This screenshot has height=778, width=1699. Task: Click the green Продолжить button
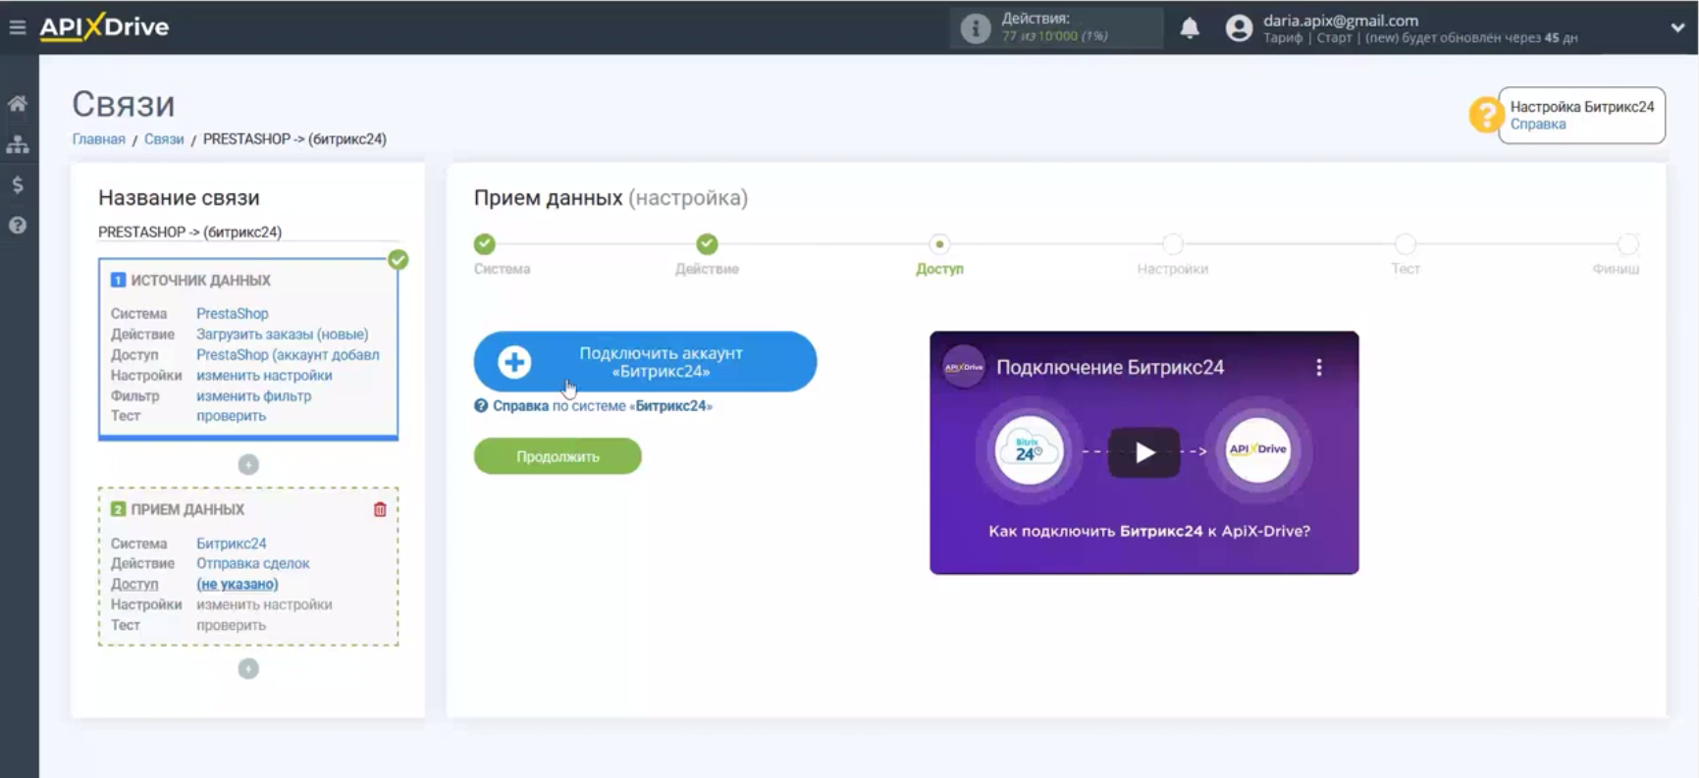557,456
